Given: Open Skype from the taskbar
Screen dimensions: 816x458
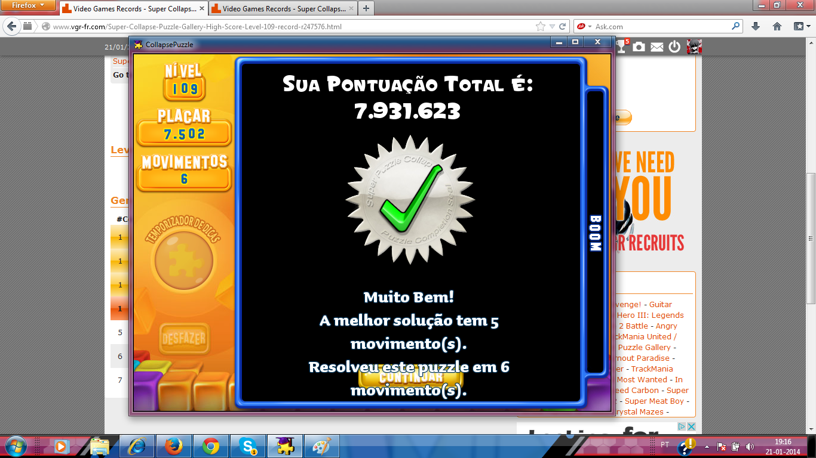Looking at the screenshot, I should click(x=247, y=445).
